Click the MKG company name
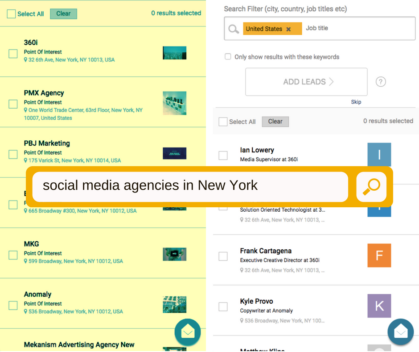This screenshot has height=352, width=419. [x=31, y=244]
